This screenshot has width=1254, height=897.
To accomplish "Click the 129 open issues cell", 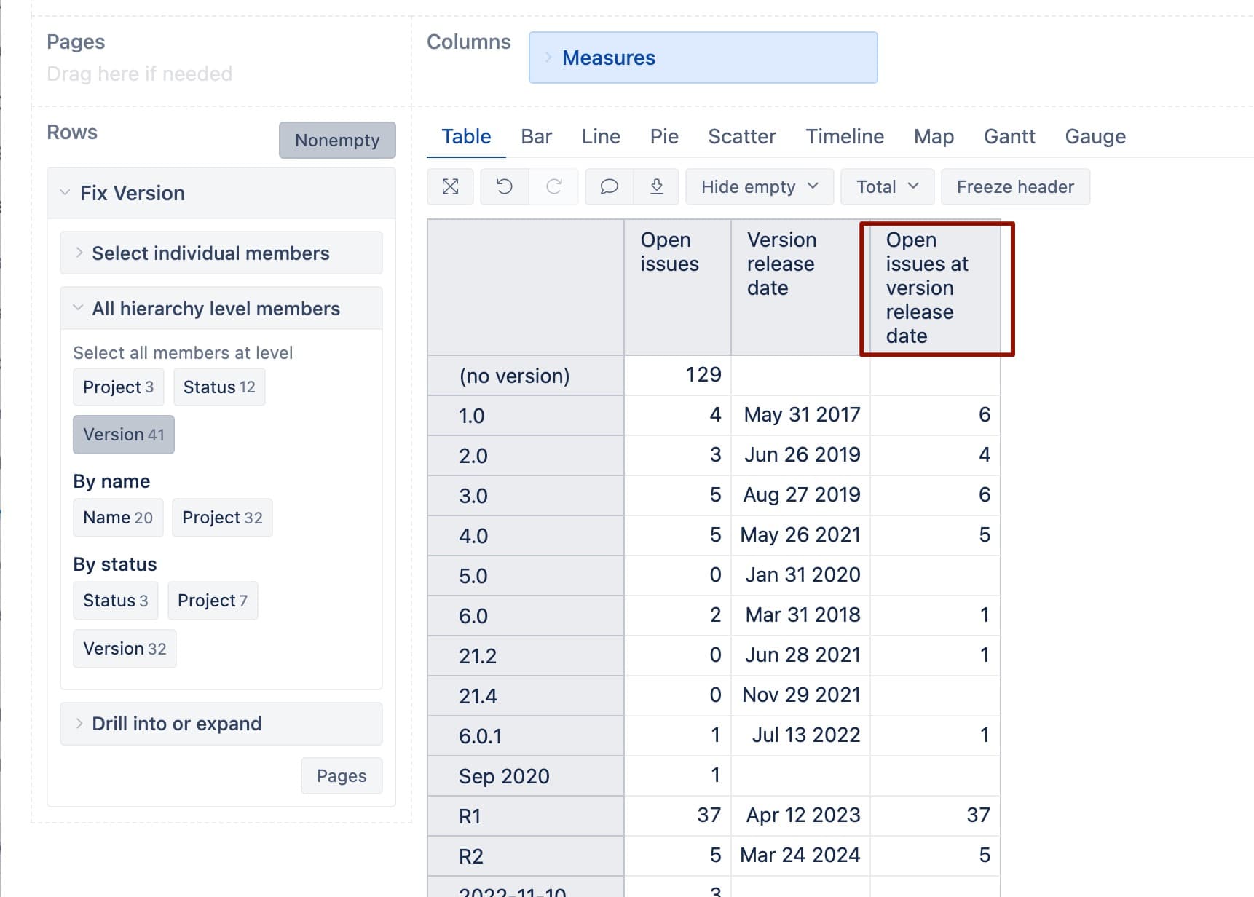I will click(677, 375).
